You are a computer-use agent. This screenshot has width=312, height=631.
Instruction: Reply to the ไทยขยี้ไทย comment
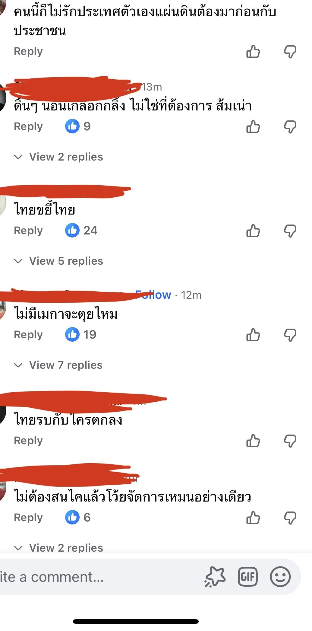click(28, 231)
